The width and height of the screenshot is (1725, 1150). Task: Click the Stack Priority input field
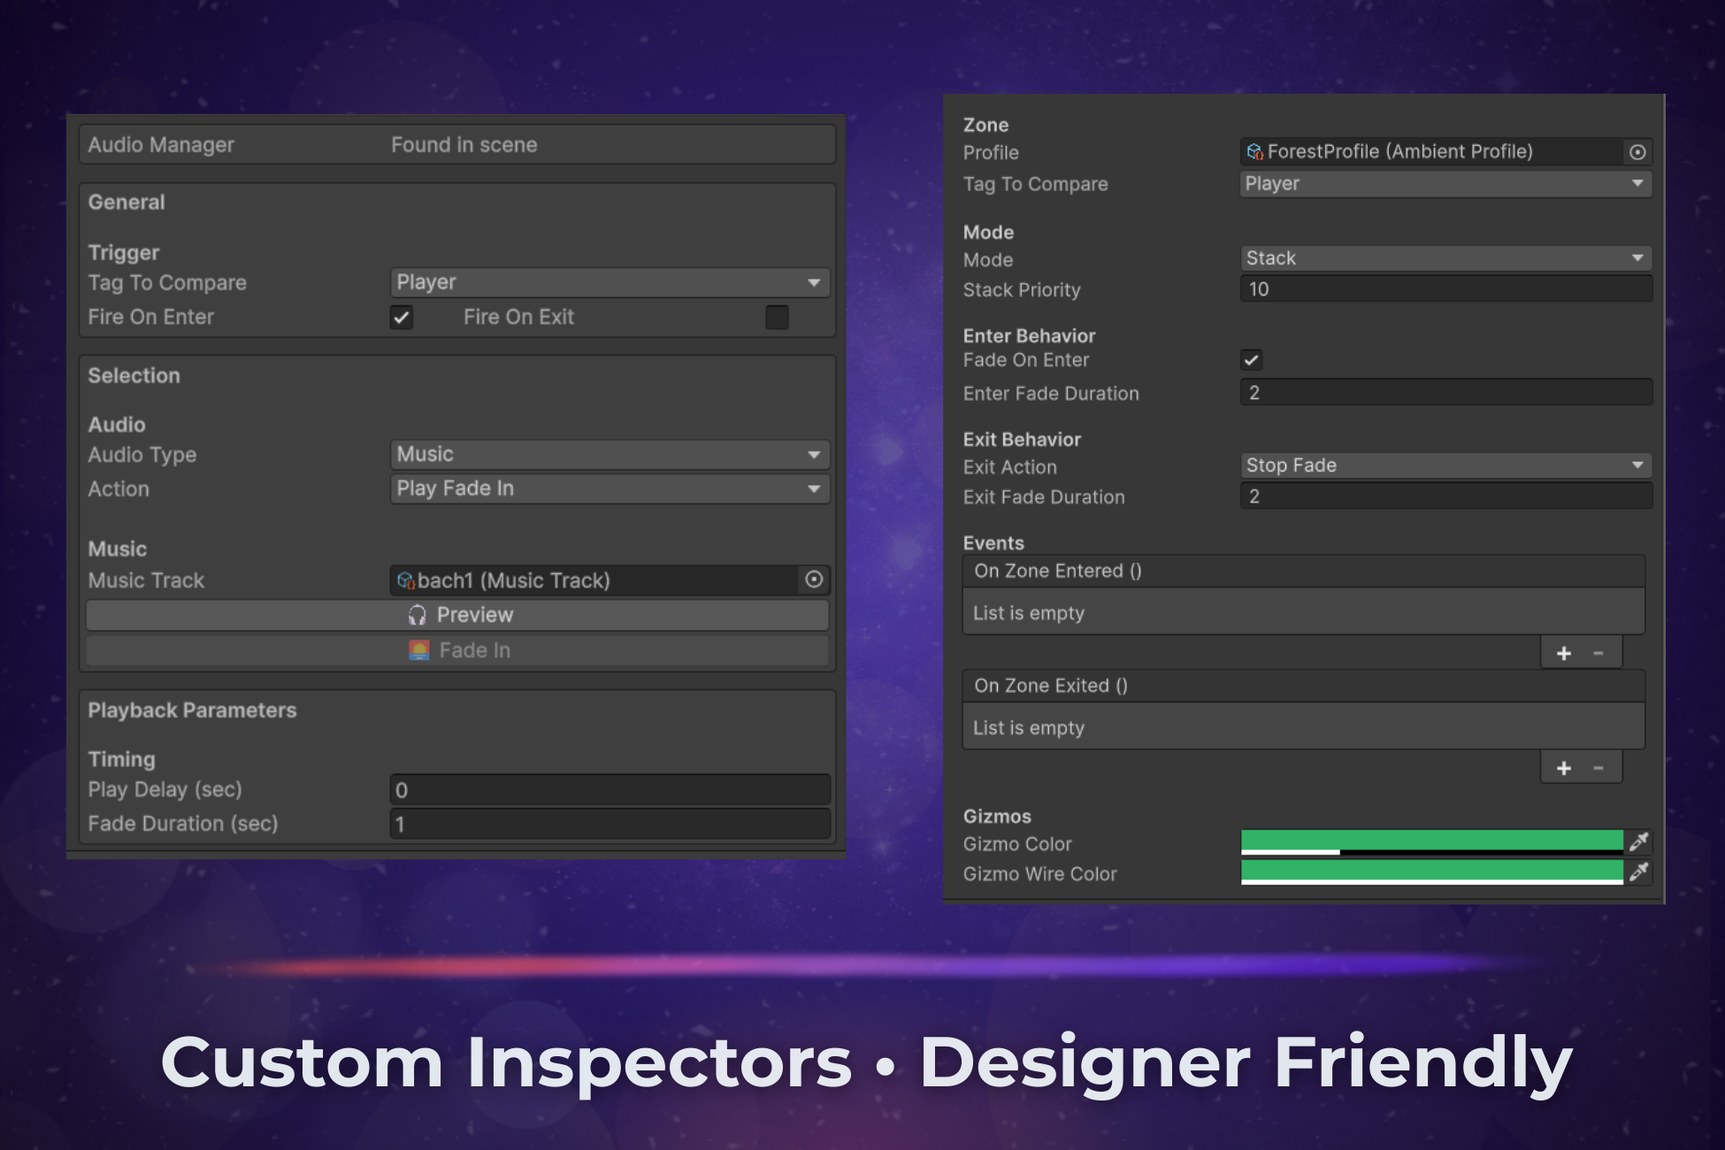coord(1445,289)
